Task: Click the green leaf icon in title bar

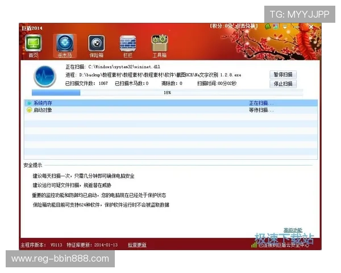Action: [268, 27]
